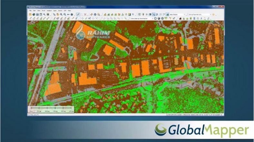254x142 pixels.
Task: Select the Digitizer pencil tool
Action: pyautogui.click(x=78, y=14)
